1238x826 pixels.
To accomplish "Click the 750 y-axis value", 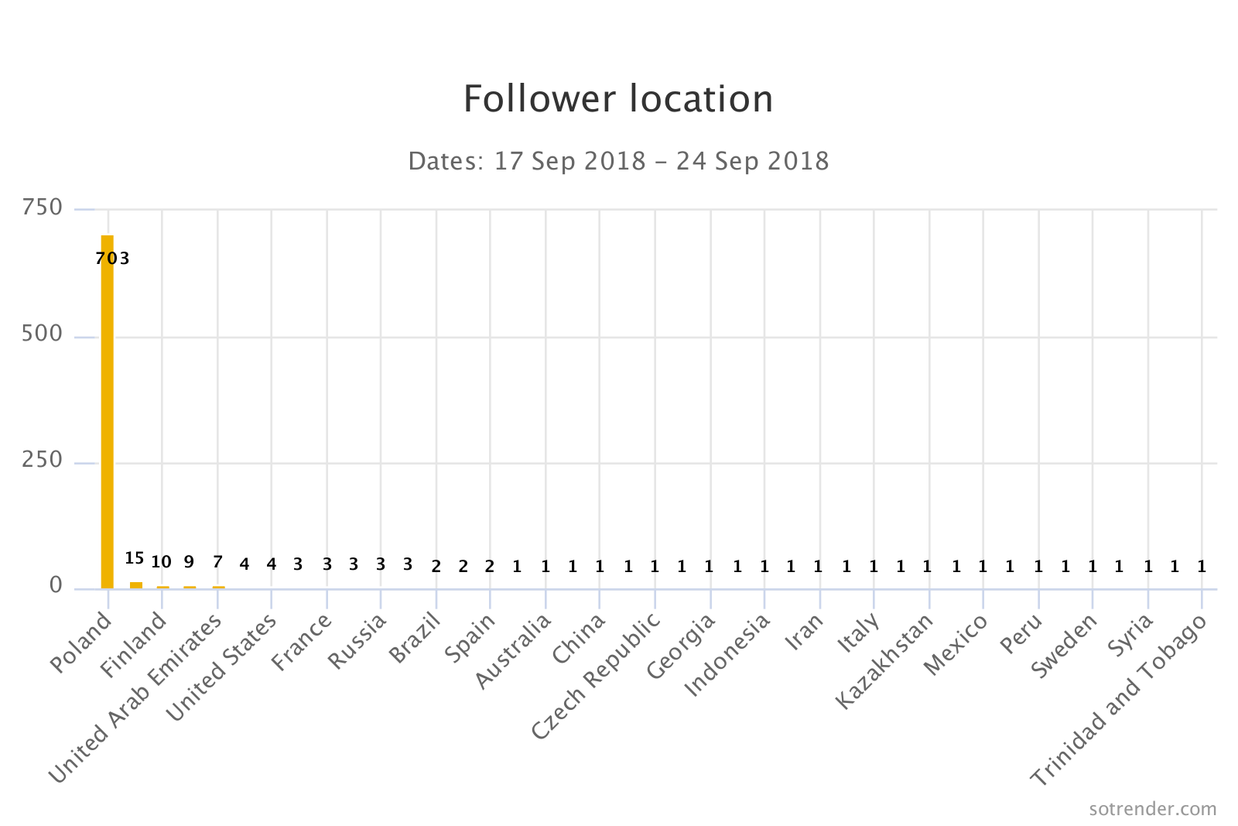I will coord(43,207).
